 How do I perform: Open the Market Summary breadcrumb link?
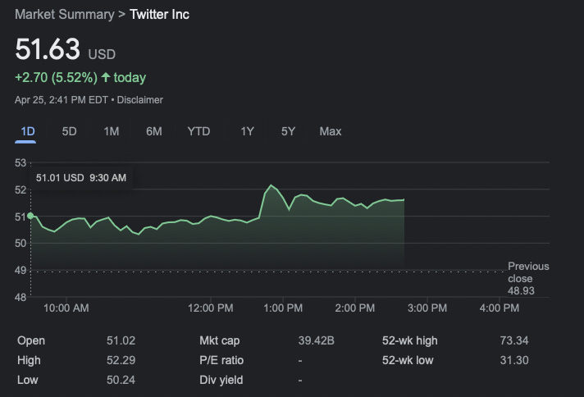pyautogui.click(x=65, y=15)
